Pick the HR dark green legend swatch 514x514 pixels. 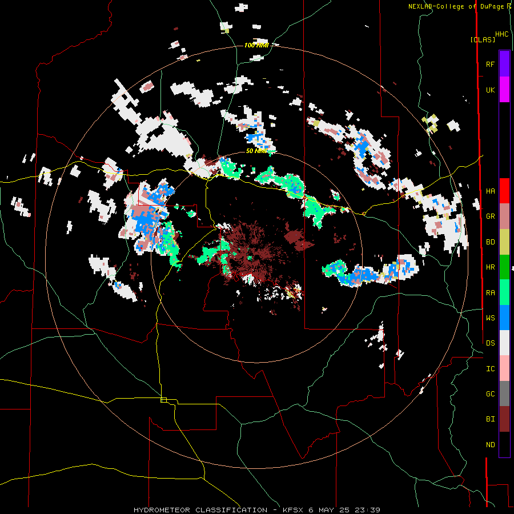point(504,267)
